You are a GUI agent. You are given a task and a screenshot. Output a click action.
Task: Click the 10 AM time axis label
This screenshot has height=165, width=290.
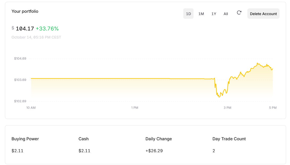[31, 107]
